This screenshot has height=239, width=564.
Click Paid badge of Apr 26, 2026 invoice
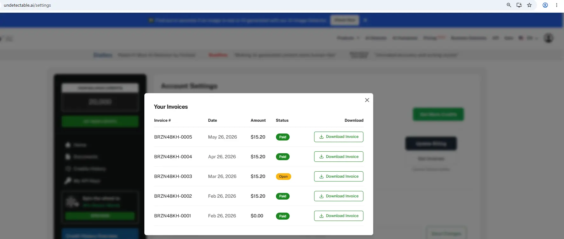click(x=283, y=157)
